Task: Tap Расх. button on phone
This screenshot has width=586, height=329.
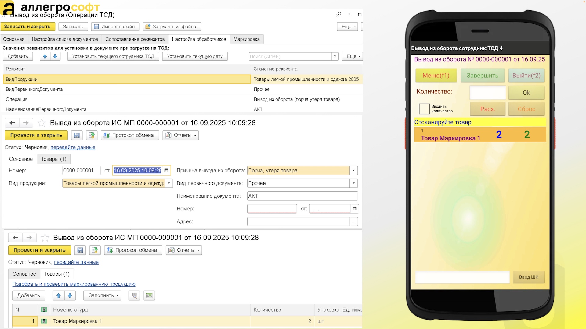Action: [x=487, y=109]
